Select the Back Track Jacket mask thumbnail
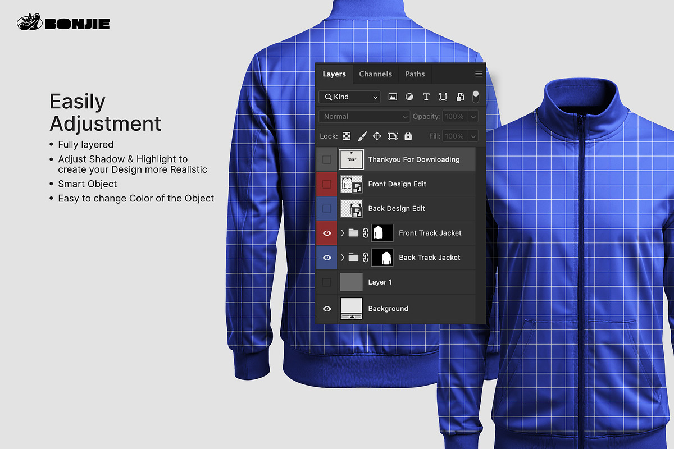This screenshot has height=449, width=674. point(382,258)
